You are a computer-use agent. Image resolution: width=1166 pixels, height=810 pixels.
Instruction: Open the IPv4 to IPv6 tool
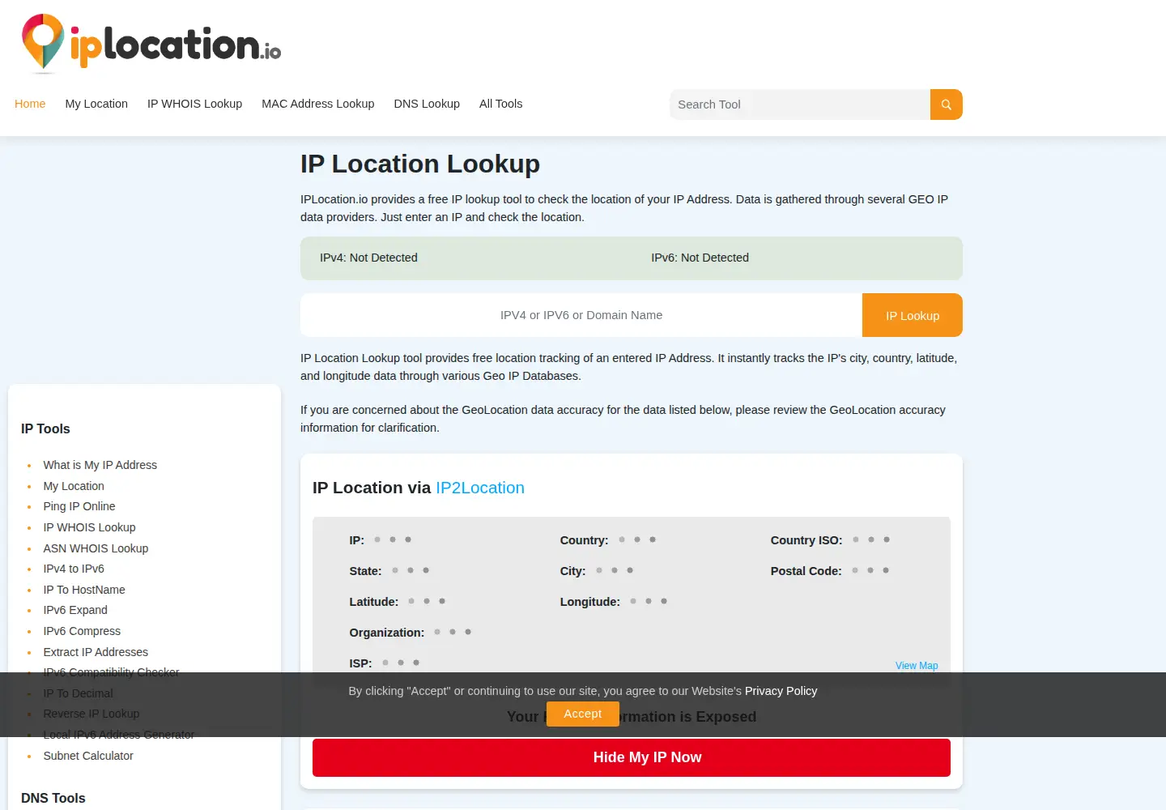click(74, 569)
